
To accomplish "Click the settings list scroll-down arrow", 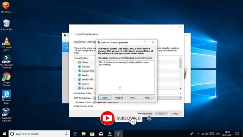I will [181, 88].
